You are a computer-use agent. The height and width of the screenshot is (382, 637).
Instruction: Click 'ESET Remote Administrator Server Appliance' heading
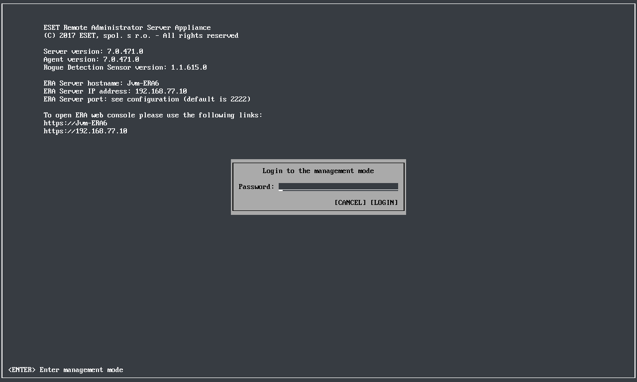click(x=127, y=27)
